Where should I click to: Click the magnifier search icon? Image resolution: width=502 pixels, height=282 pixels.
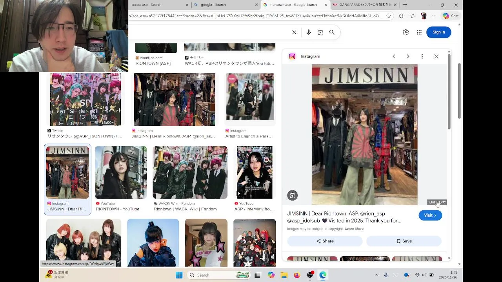click(x=332, y=33)
